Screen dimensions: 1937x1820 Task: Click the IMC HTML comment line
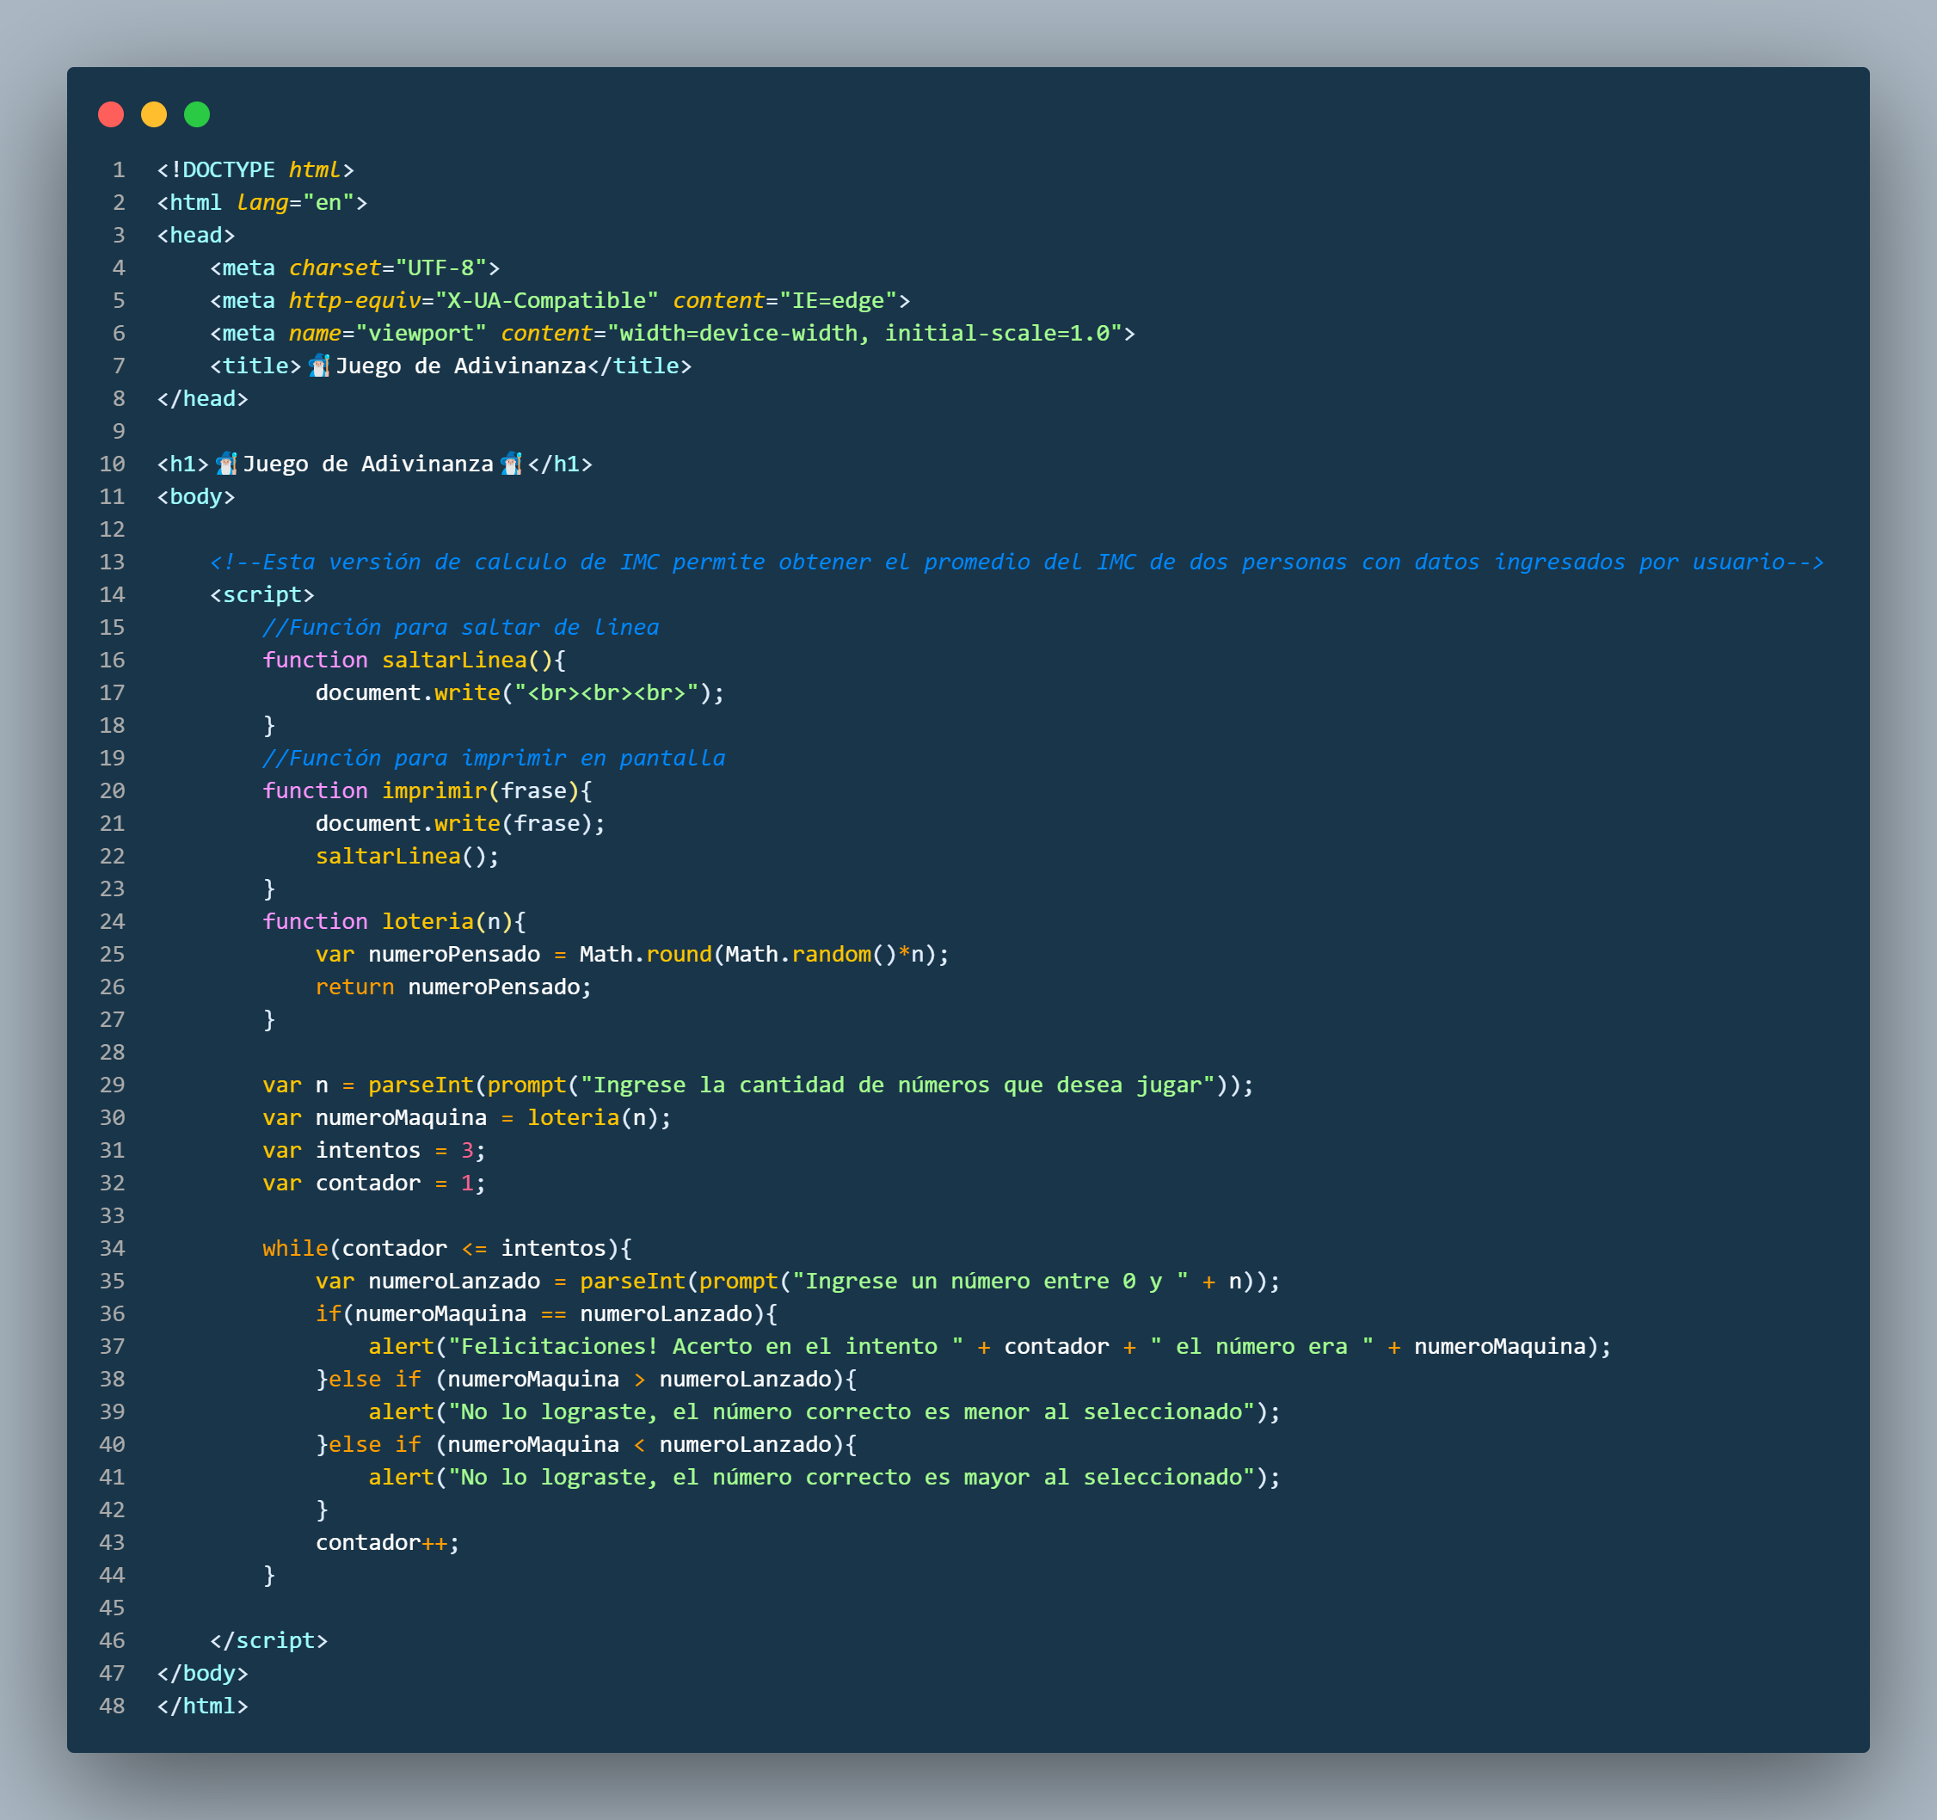[1017, 563]
